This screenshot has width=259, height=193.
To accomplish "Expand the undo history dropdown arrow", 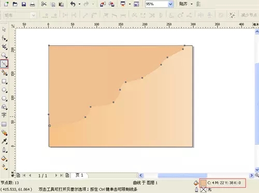I will coord(79,4).
